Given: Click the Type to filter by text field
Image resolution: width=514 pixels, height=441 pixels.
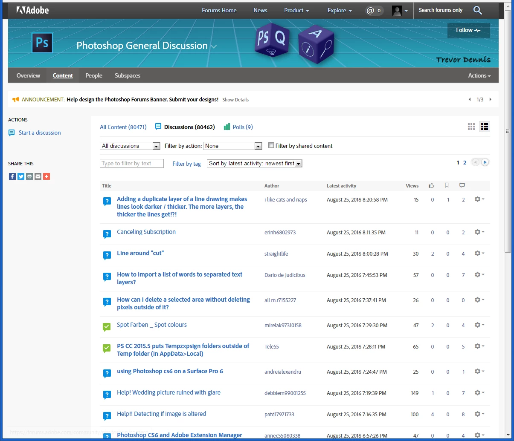Looking at the screenshot, I should pos(132,163).
